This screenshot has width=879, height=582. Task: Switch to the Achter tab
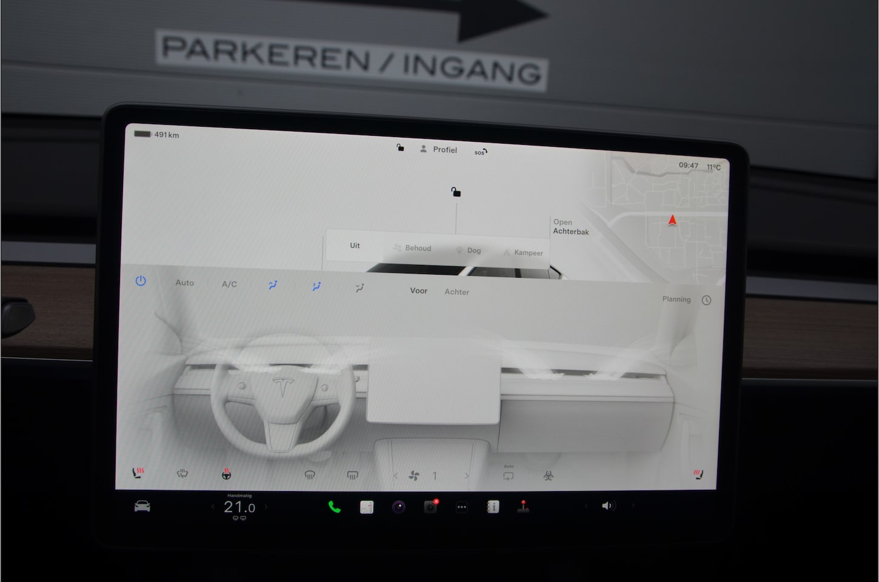tap(456, 292)
